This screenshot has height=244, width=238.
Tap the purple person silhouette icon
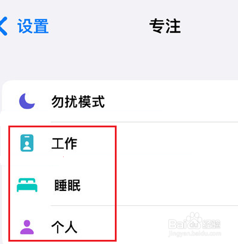(x=27, y=227)
